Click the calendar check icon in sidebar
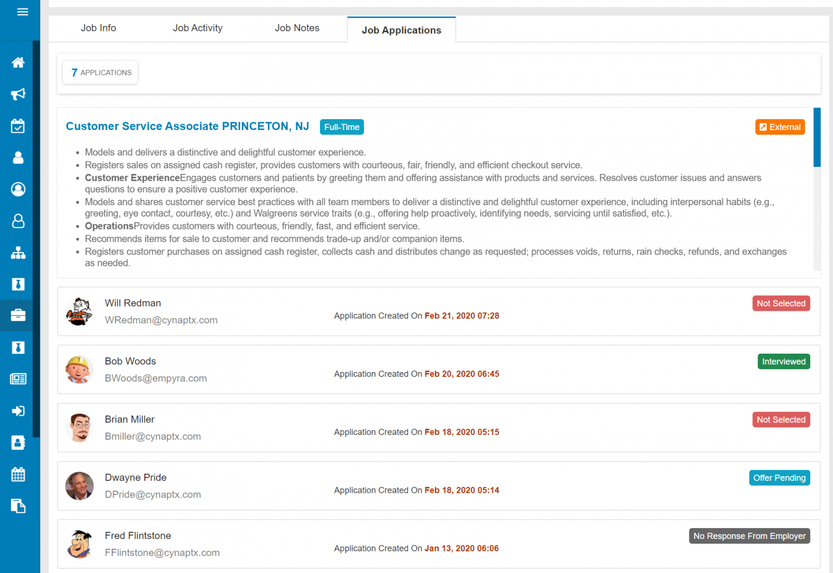This screenshot has height=573, width=833. point(18,126)
